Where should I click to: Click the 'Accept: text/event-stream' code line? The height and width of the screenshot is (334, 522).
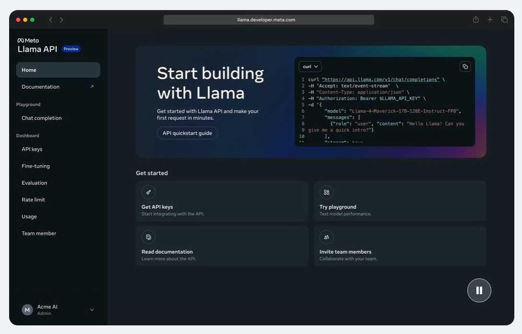353,86
